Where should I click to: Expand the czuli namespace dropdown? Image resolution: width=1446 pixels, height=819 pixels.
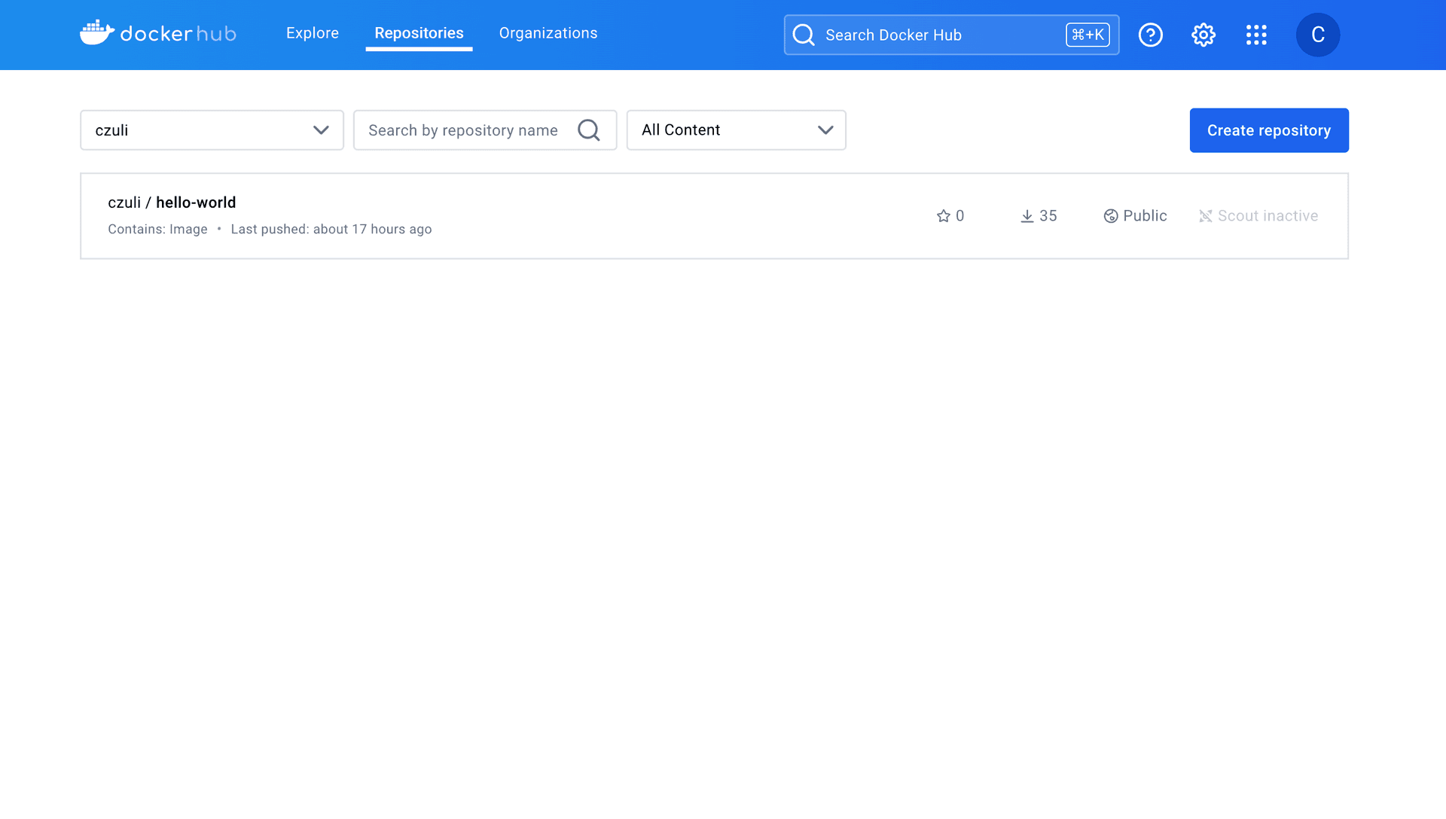tap(212, 130)
